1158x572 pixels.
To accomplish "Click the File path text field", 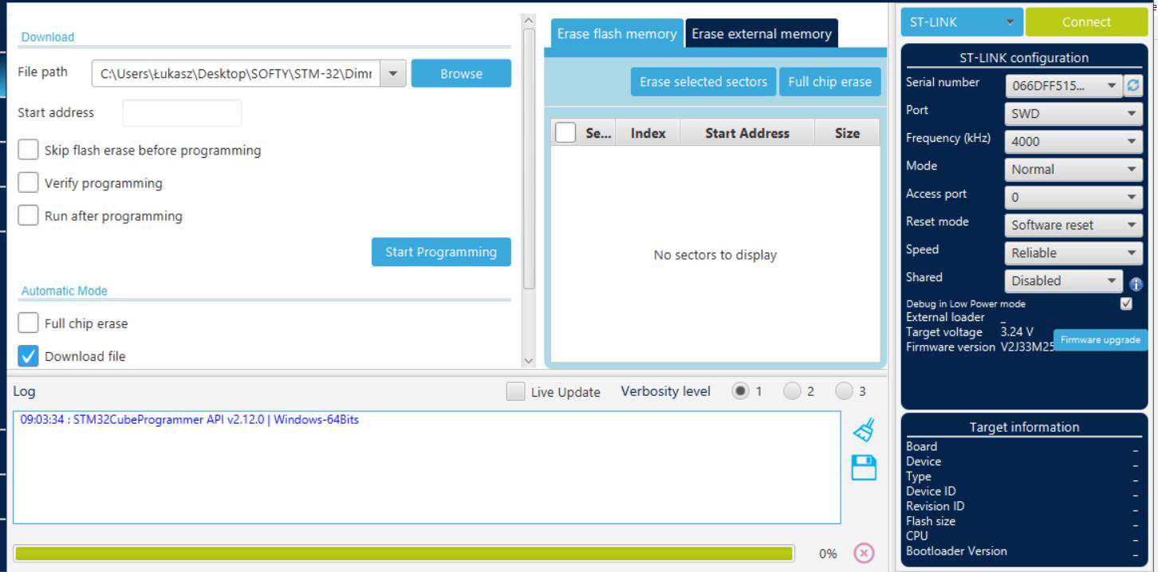I will [x=236, y=74].
